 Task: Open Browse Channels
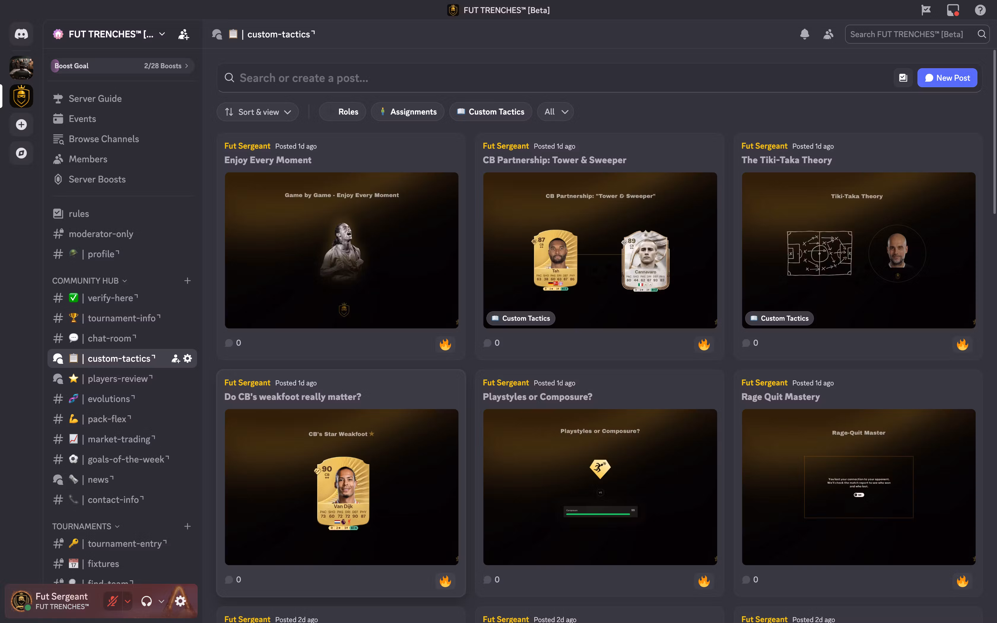[122, 139]
